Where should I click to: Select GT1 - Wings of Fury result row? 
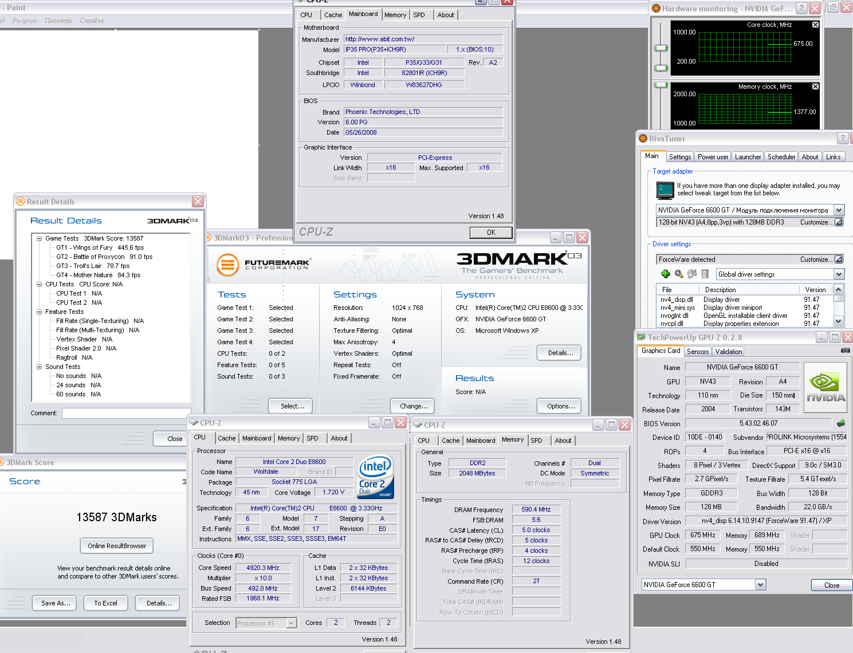(x=100, y=247)
